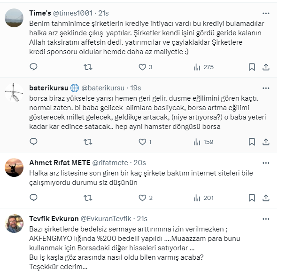Open more options on Ahmet Rıfat METE's tweet
Image resolution: width=286 pixels, height=271 pixels.
(x=267, y=162)
